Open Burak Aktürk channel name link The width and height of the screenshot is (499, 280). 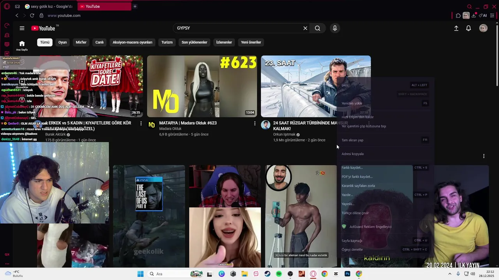(x=55, y=135)
